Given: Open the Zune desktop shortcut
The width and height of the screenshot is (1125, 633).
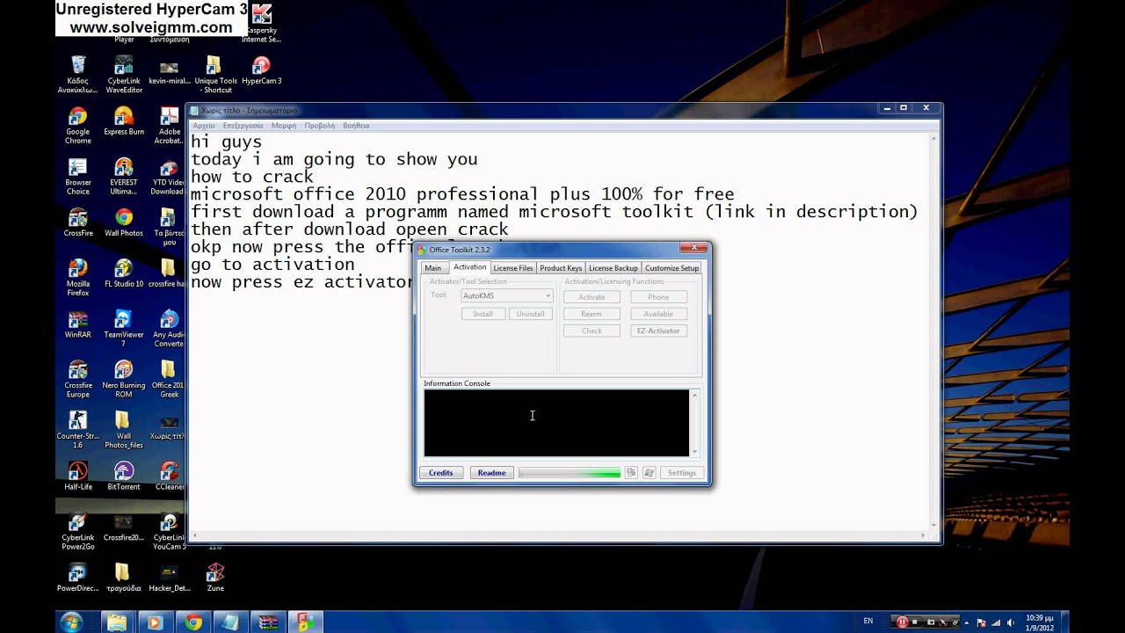Looking at the screenshot, I should [x=215, y=578].
